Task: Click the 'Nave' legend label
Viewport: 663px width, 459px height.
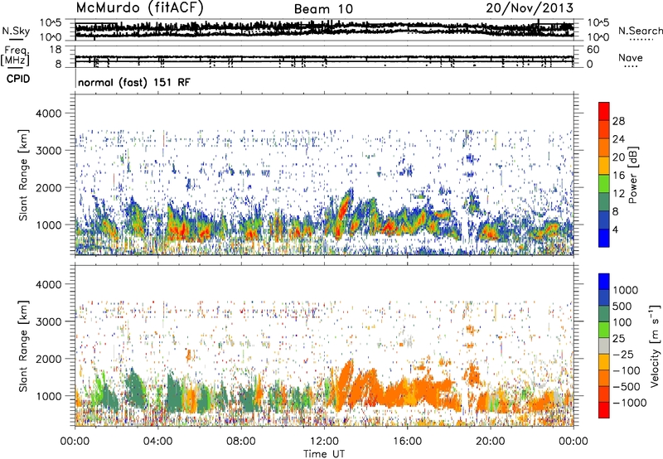Action: pyautogui.click(x=631, y=58)
